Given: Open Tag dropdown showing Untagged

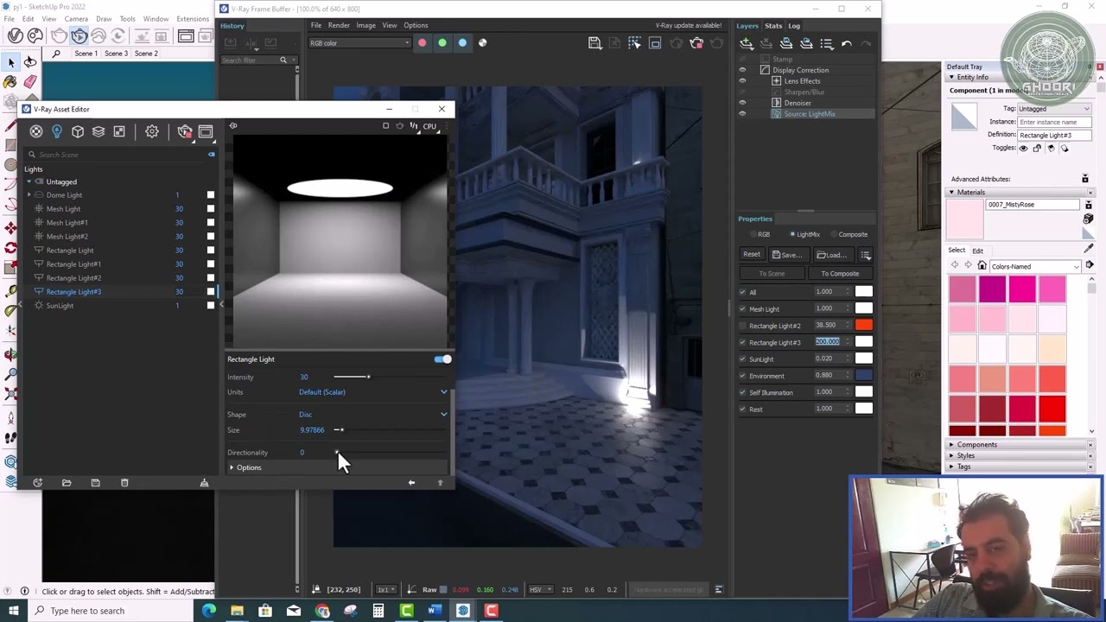Looking at the screenshot, I should click(1054, 109).
